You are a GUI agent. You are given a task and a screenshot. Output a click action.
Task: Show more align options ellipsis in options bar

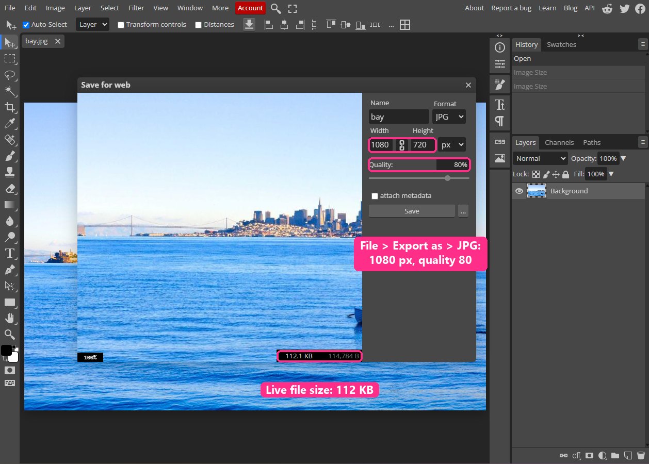point(391,25)
